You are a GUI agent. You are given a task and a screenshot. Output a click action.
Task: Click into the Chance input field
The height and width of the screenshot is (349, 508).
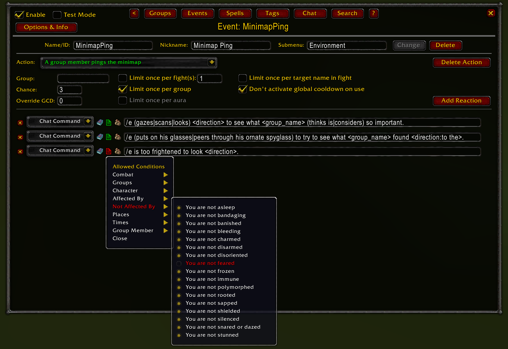[69, 90]
